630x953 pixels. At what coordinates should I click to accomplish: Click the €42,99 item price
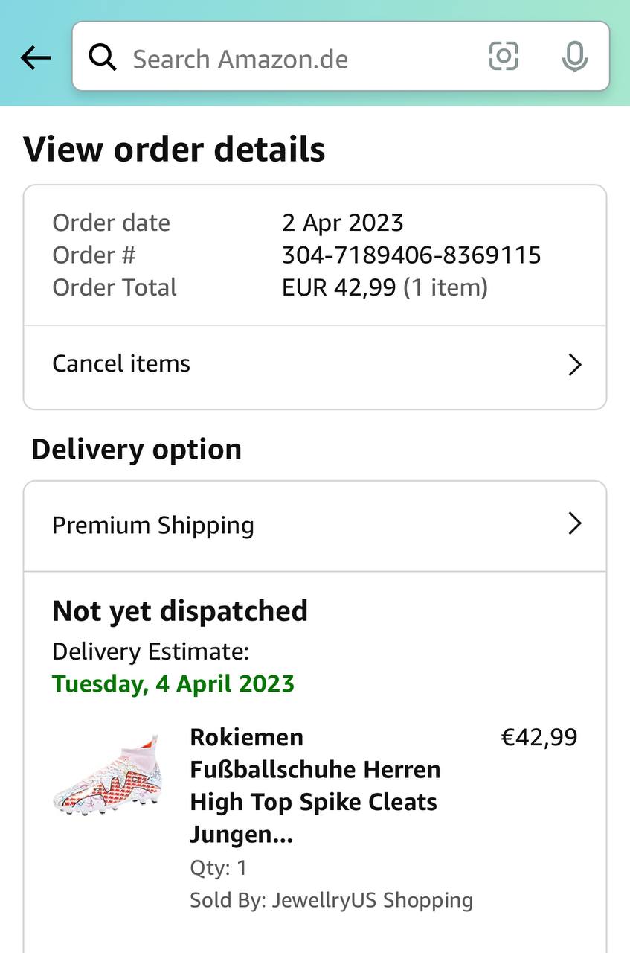(539, 737)
